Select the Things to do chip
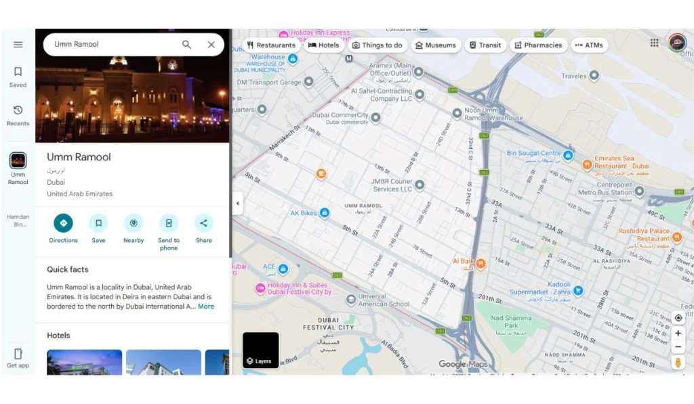Screen dimensions: 694x404 (x=377, y=45)
